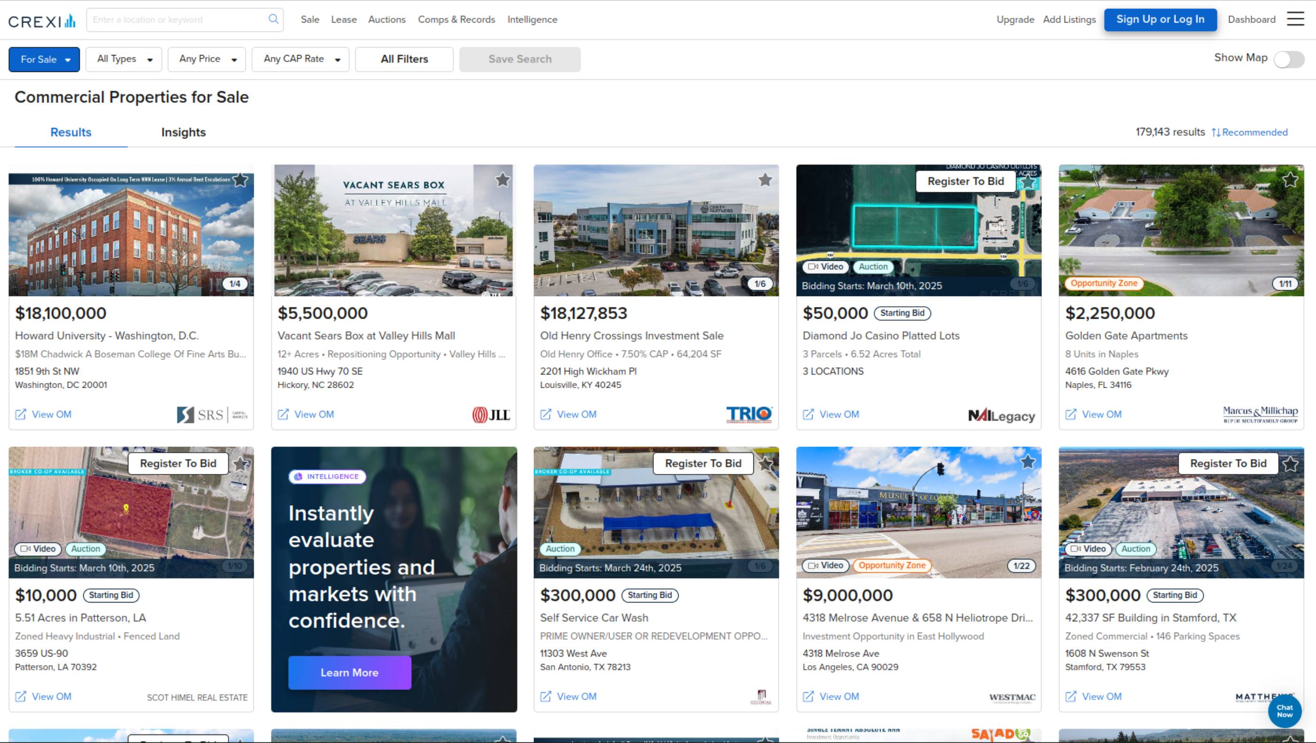Favorite the Self Service Car Wash star
1316x743 pixels.
point(765,464)
